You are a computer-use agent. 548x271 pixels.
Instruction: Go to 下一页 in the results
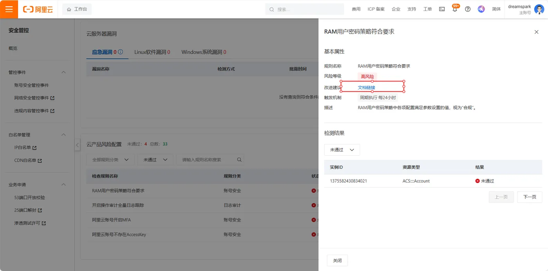pos(530,197)
